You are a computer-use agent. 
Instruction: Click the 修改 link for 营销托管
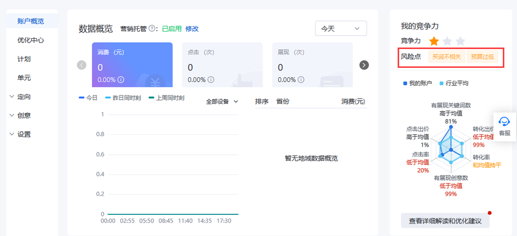pyautogui.click(x=192, y=29)
